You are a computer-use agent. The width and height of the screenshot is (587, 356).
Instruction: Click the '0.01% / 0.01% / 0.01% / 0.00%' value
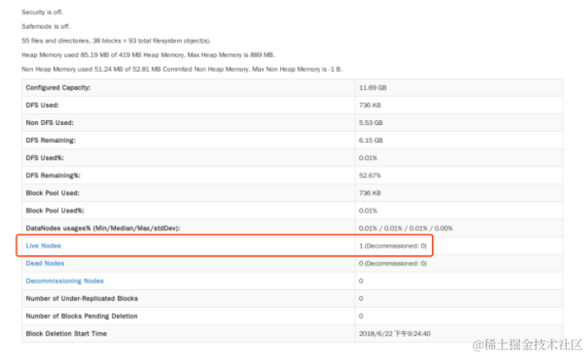click(406, 228)
